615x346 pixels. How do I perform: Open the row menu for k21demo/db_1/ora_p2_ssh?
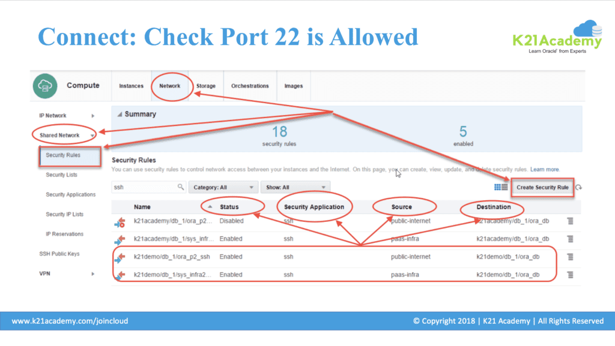[x=570, y=257]
